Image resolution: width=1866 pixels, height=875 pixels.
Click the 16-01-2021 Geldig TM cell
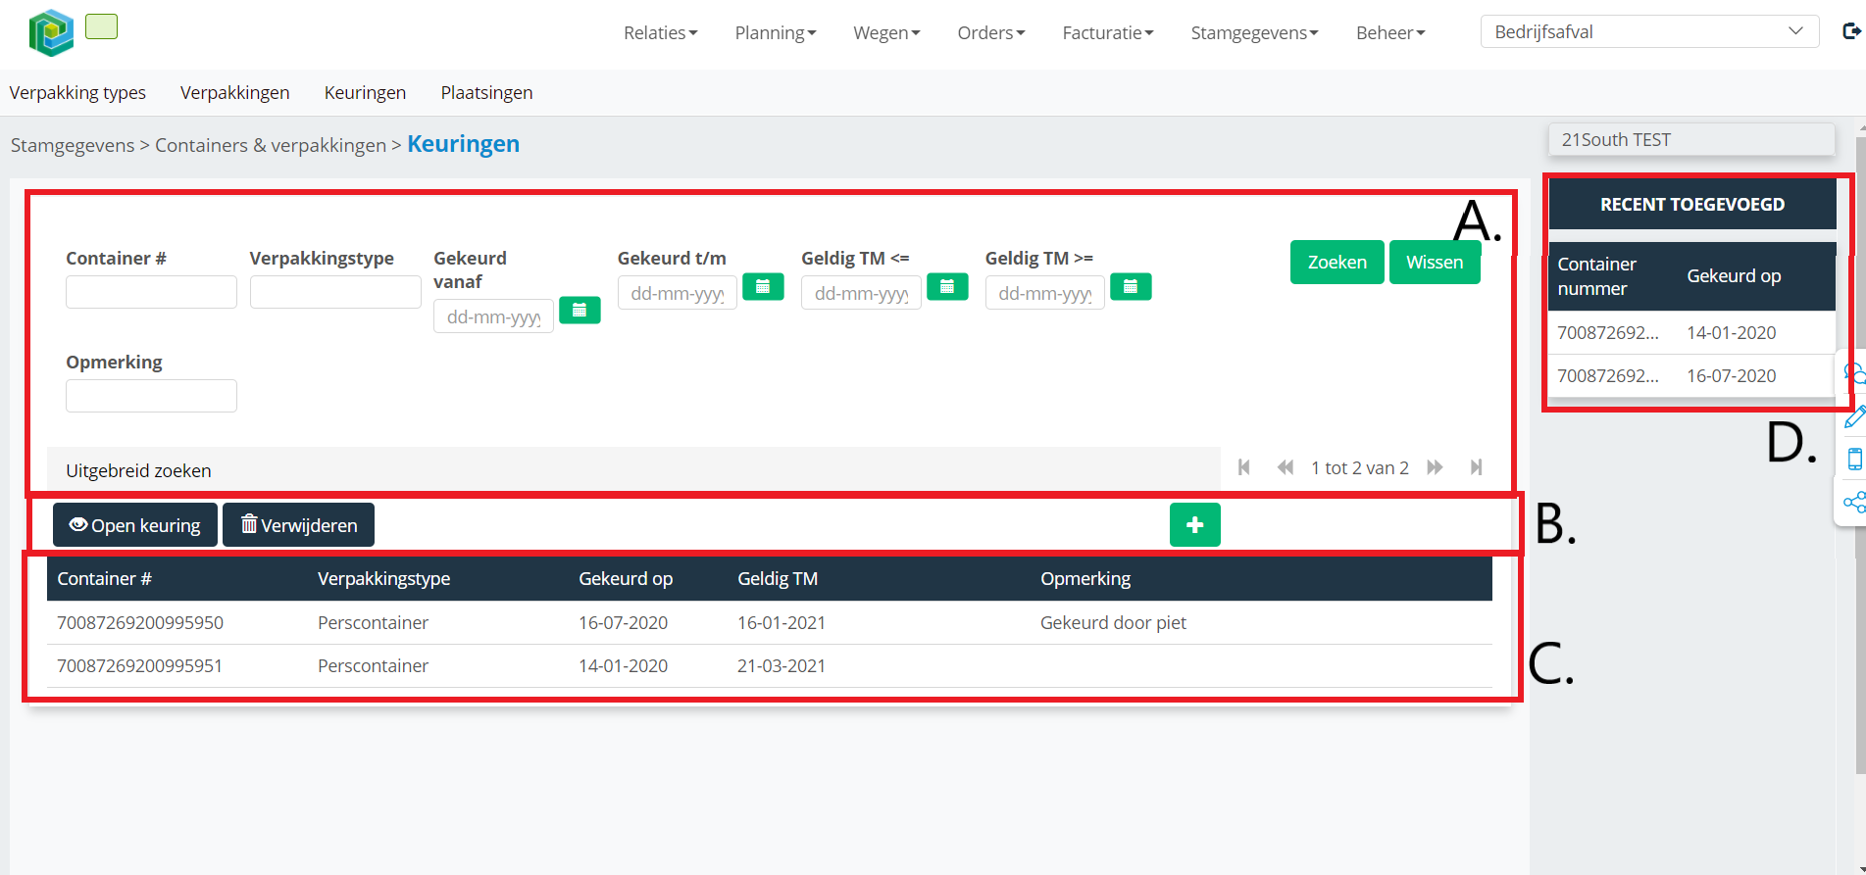click(x=782, y=622)
